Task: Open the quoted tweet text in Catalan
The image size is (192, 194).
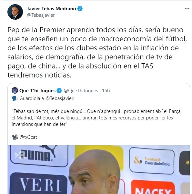Action: pyautogui.click(x=96, y=118)
